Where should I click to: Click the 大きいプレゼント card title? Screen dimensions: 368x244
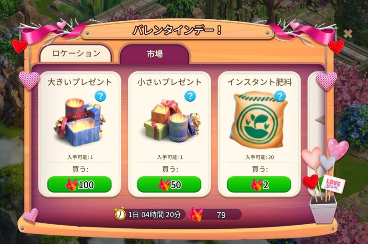(x=80, y=82)
